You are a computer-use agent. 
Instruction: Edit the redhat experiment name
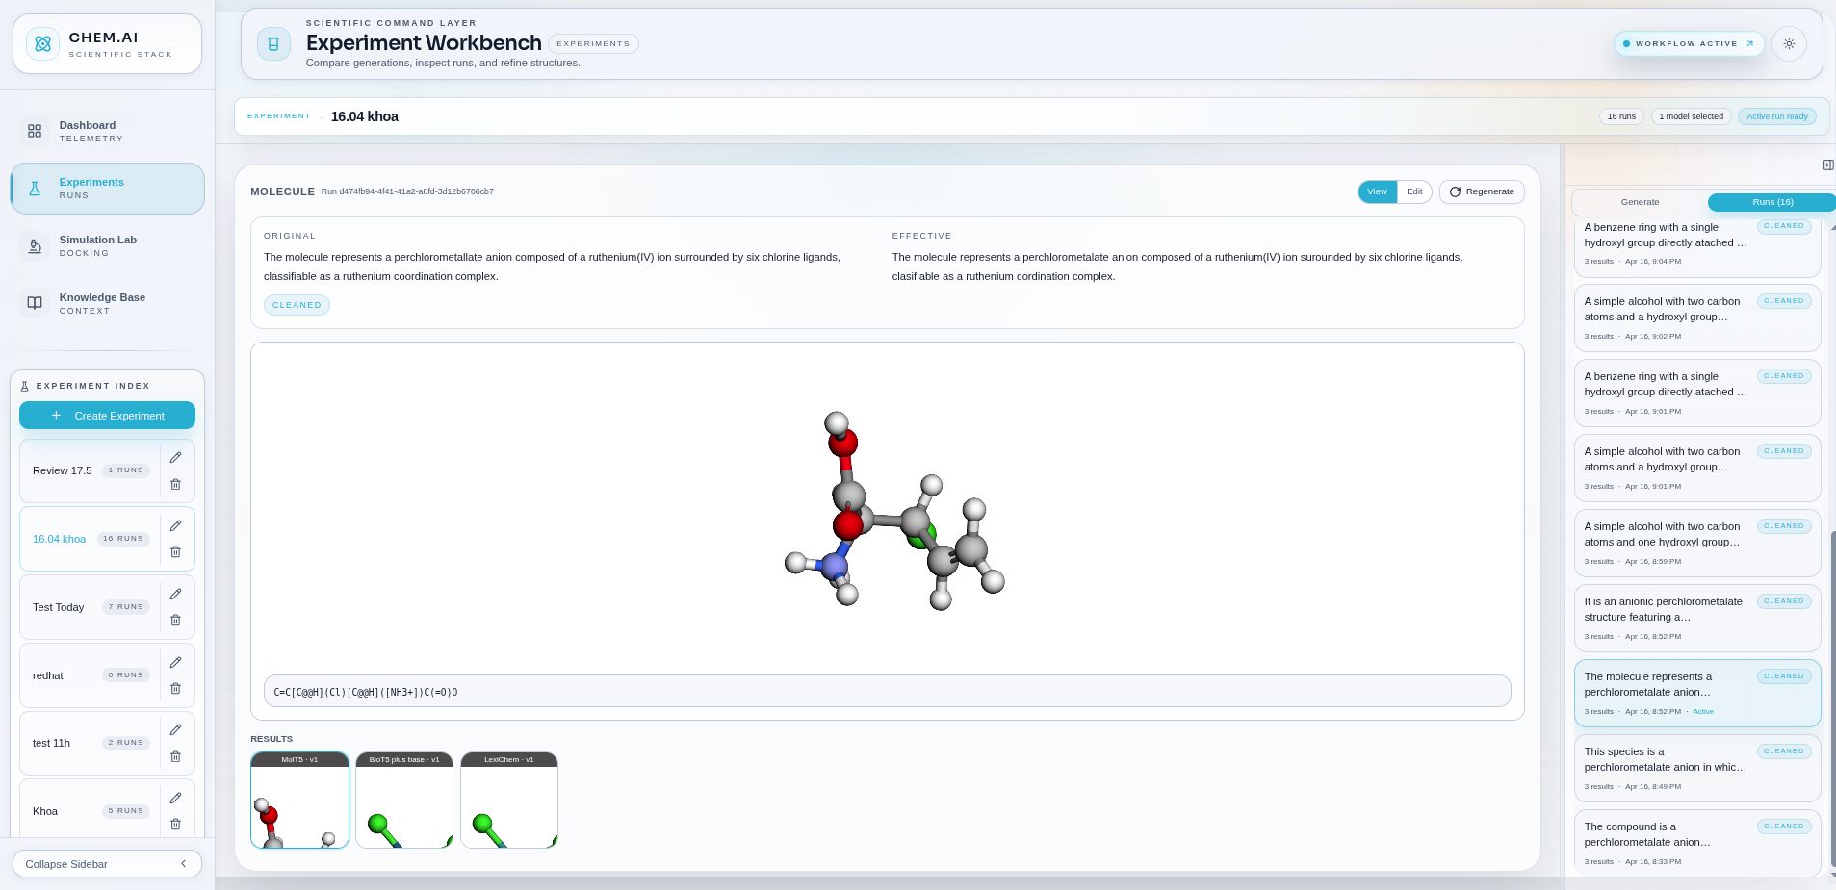click(175, 663)
